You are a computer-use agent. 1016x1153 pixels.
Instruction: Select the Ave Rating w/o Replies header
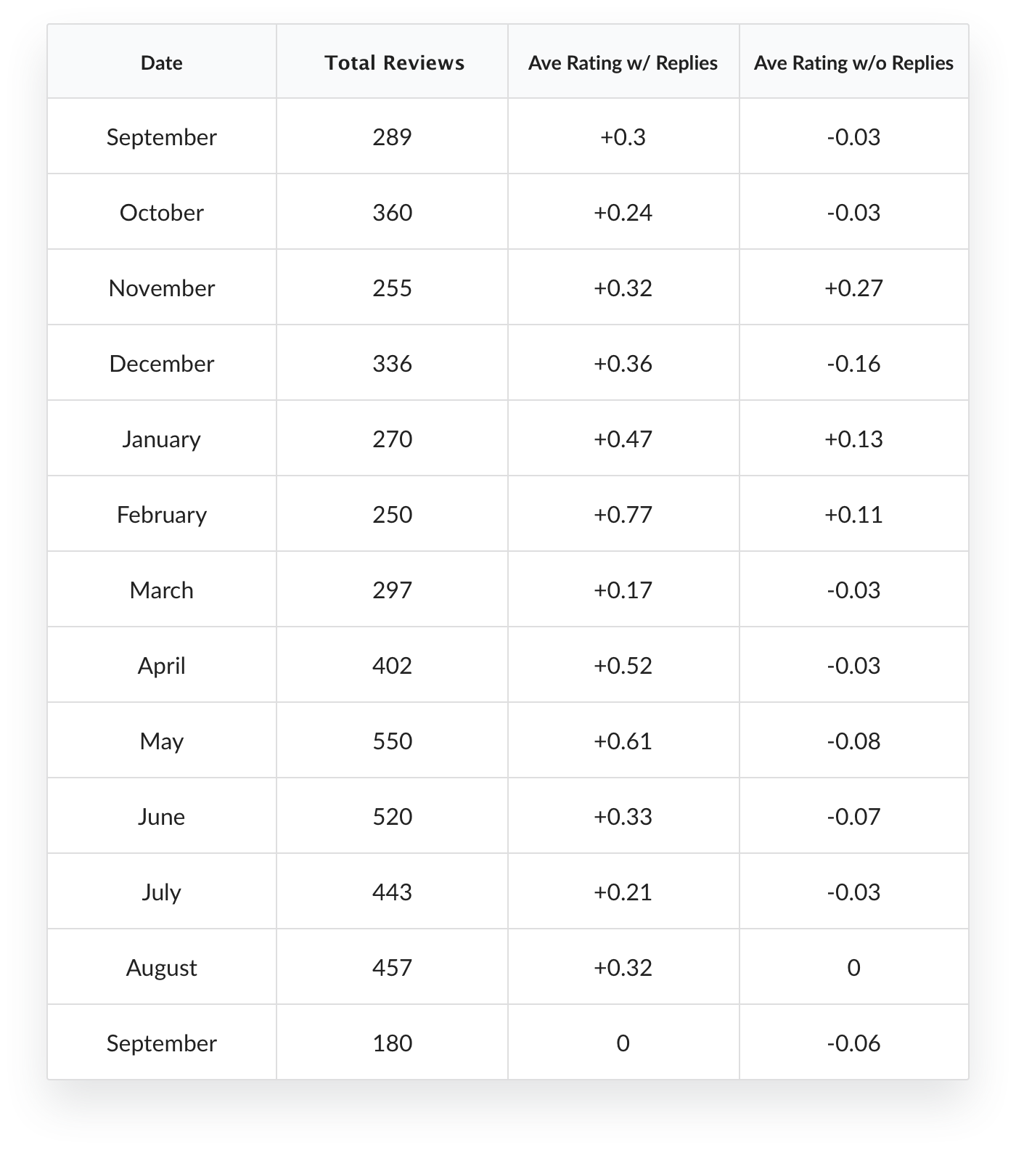pyautogui.click(x=853, y=63)
